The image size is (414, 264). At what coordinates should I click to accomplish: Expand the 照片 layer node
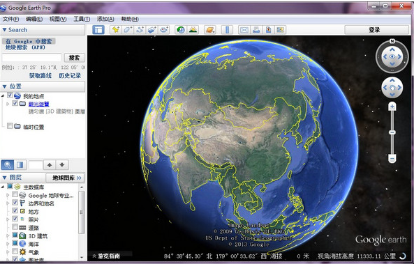(x=8, y=219)
